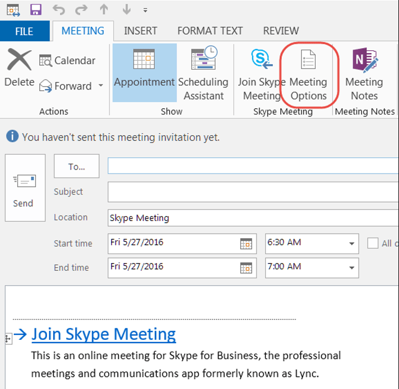Click the Join Skype Meeting hyperlink in body
This screenshot has width=399, height=389.
[x=103, y=334]
